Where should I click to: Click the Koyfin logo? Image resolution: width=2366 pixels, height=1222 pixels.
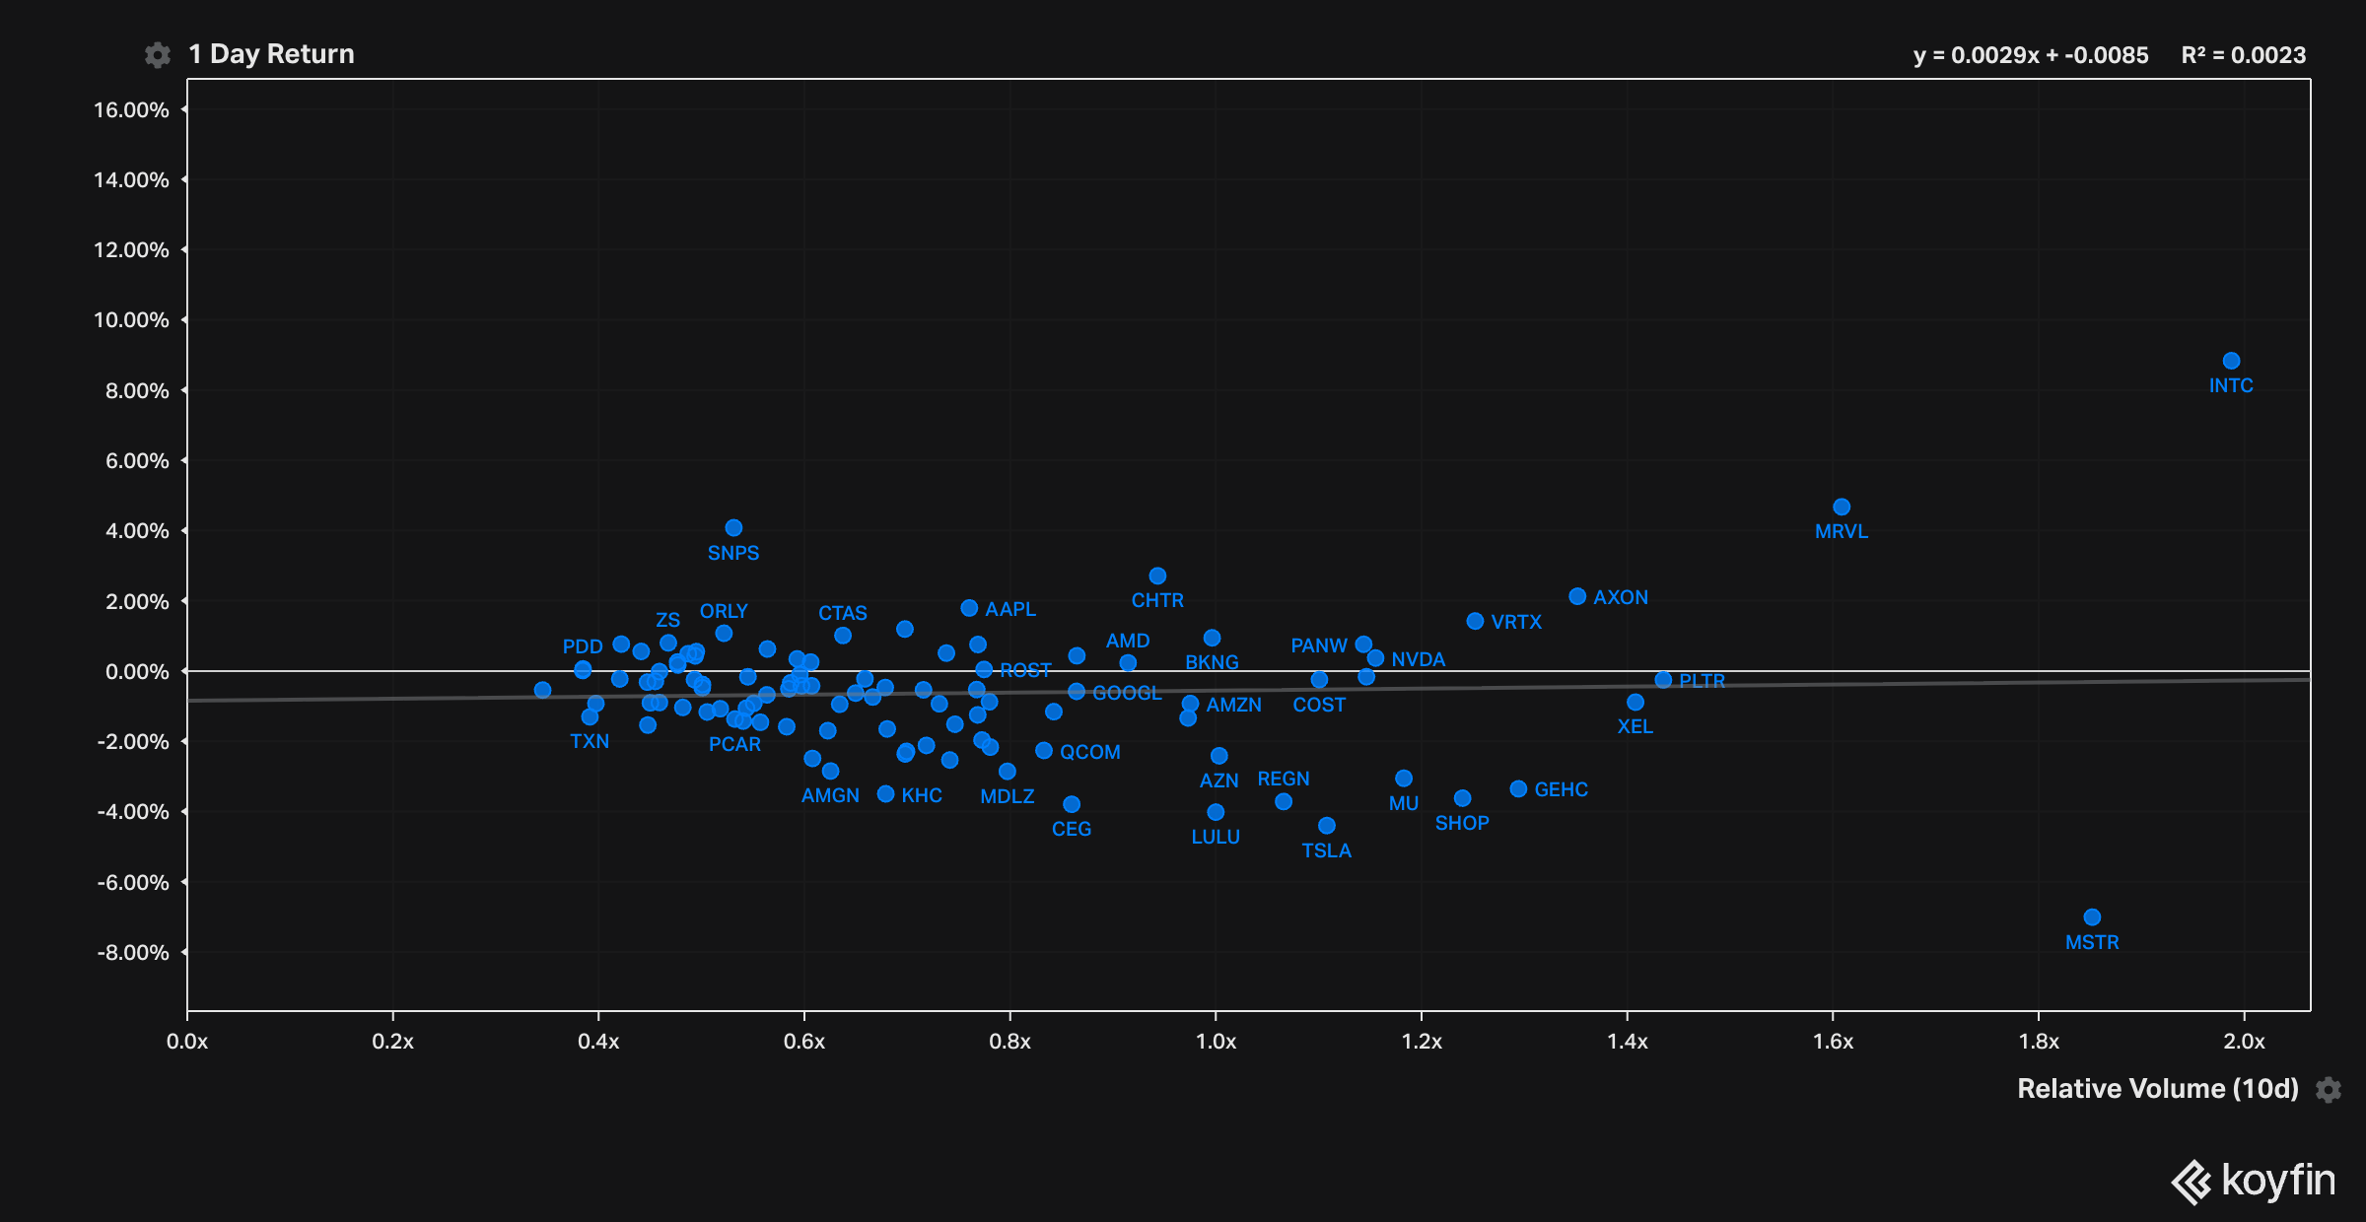click(x=2254, y=1181)
